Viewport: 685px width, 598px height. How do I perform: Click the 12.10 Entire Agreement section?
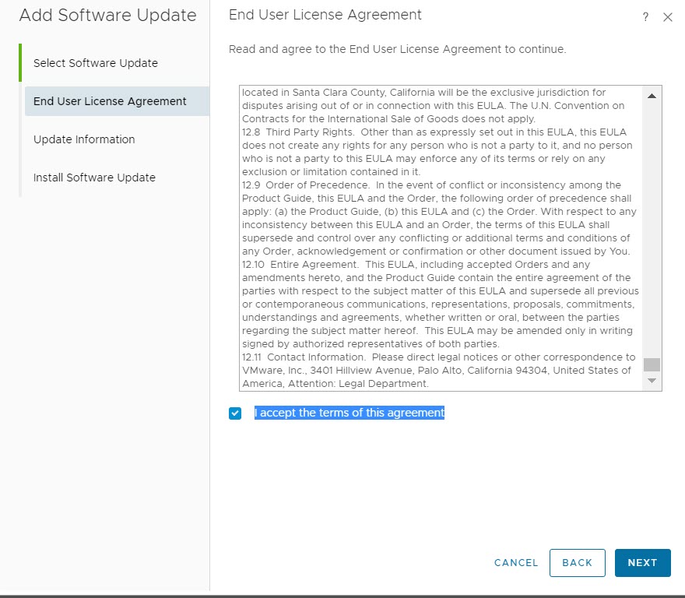pyautogui.click(x=436, y=304)
